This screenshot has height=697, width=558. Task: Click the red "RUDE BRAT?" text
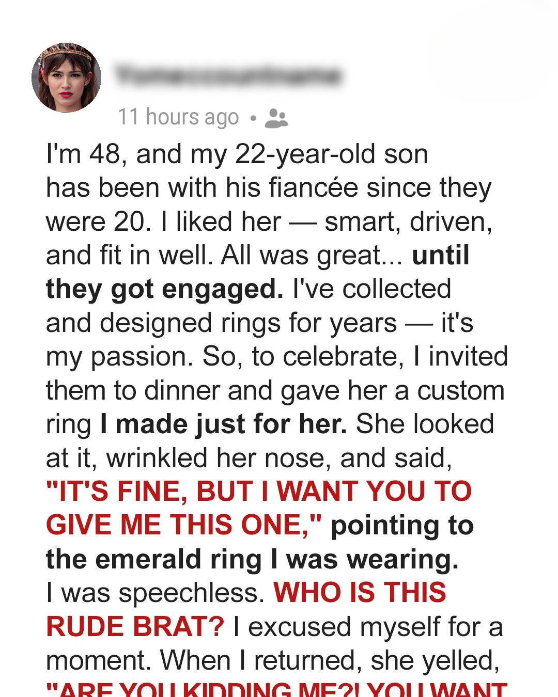(x=135, y=627)
